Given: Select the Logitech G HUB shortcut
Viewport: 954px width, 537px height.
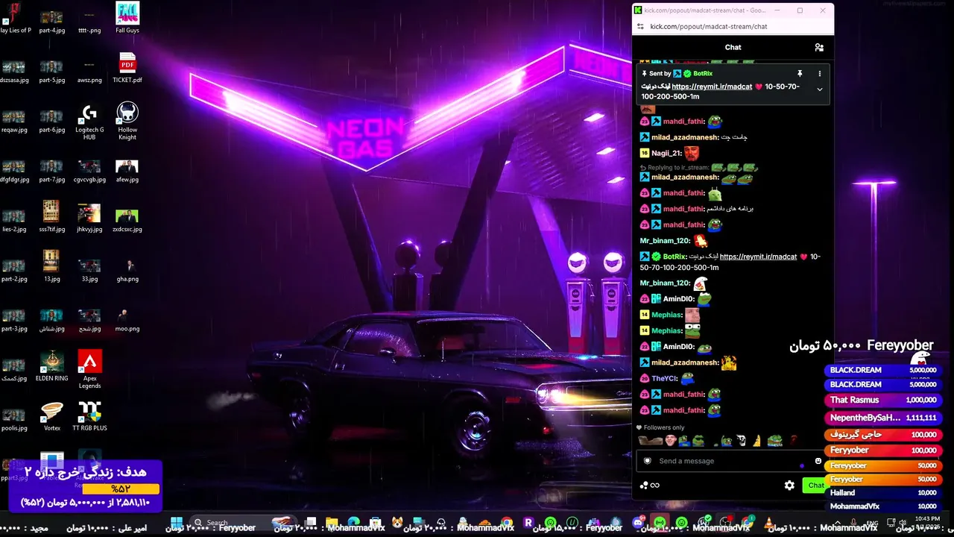Looking at the screenshot, I should click(x=89, y=122).
